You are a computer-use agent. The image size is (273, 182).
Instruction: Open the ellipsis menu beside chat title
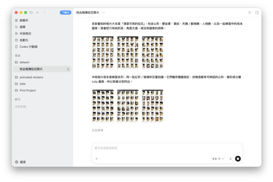tap(104, 13)
